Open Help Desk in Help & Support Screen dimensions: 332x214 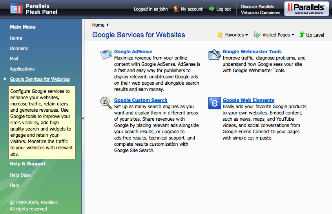(20, 175)
